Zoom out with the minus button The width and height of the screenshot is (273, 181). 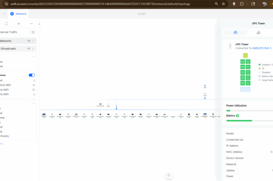(x=31, y=24)
